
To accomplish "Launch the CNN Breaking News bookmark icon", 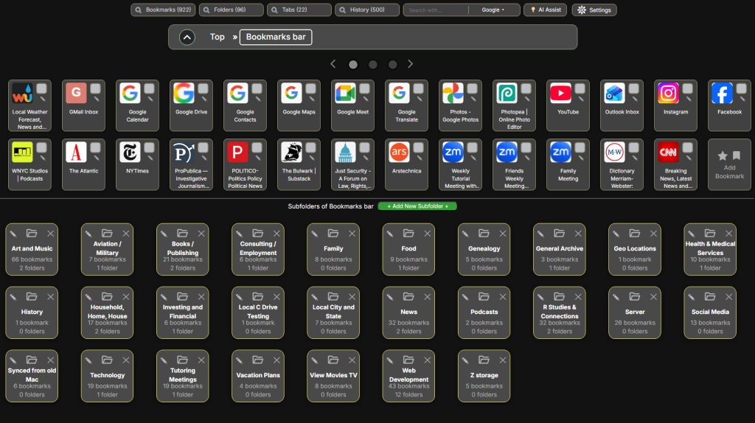I will [x=668, y=153].
